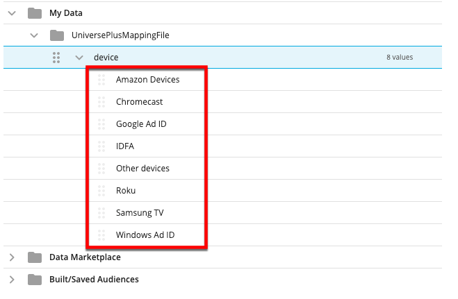The height and width of the screenshot is (299, 458).
Task: Grab the drag handle beside device
Action: point(56,58)
